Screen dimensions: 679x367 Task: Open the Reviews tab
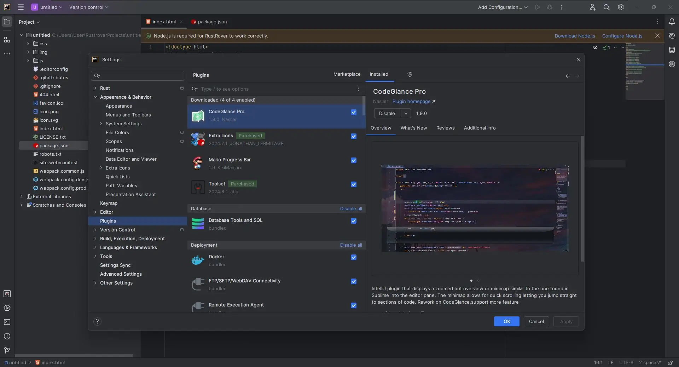pos(445,128)
